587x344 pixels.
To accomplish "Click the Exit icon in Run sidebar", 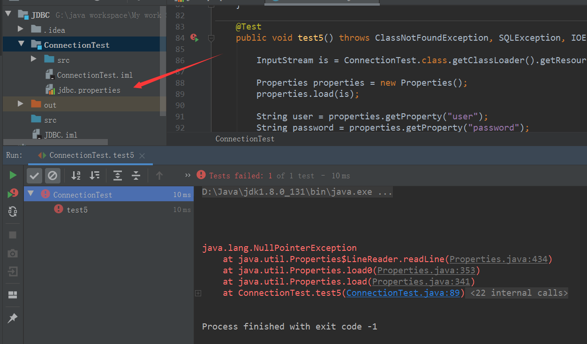I will (13, 271).
